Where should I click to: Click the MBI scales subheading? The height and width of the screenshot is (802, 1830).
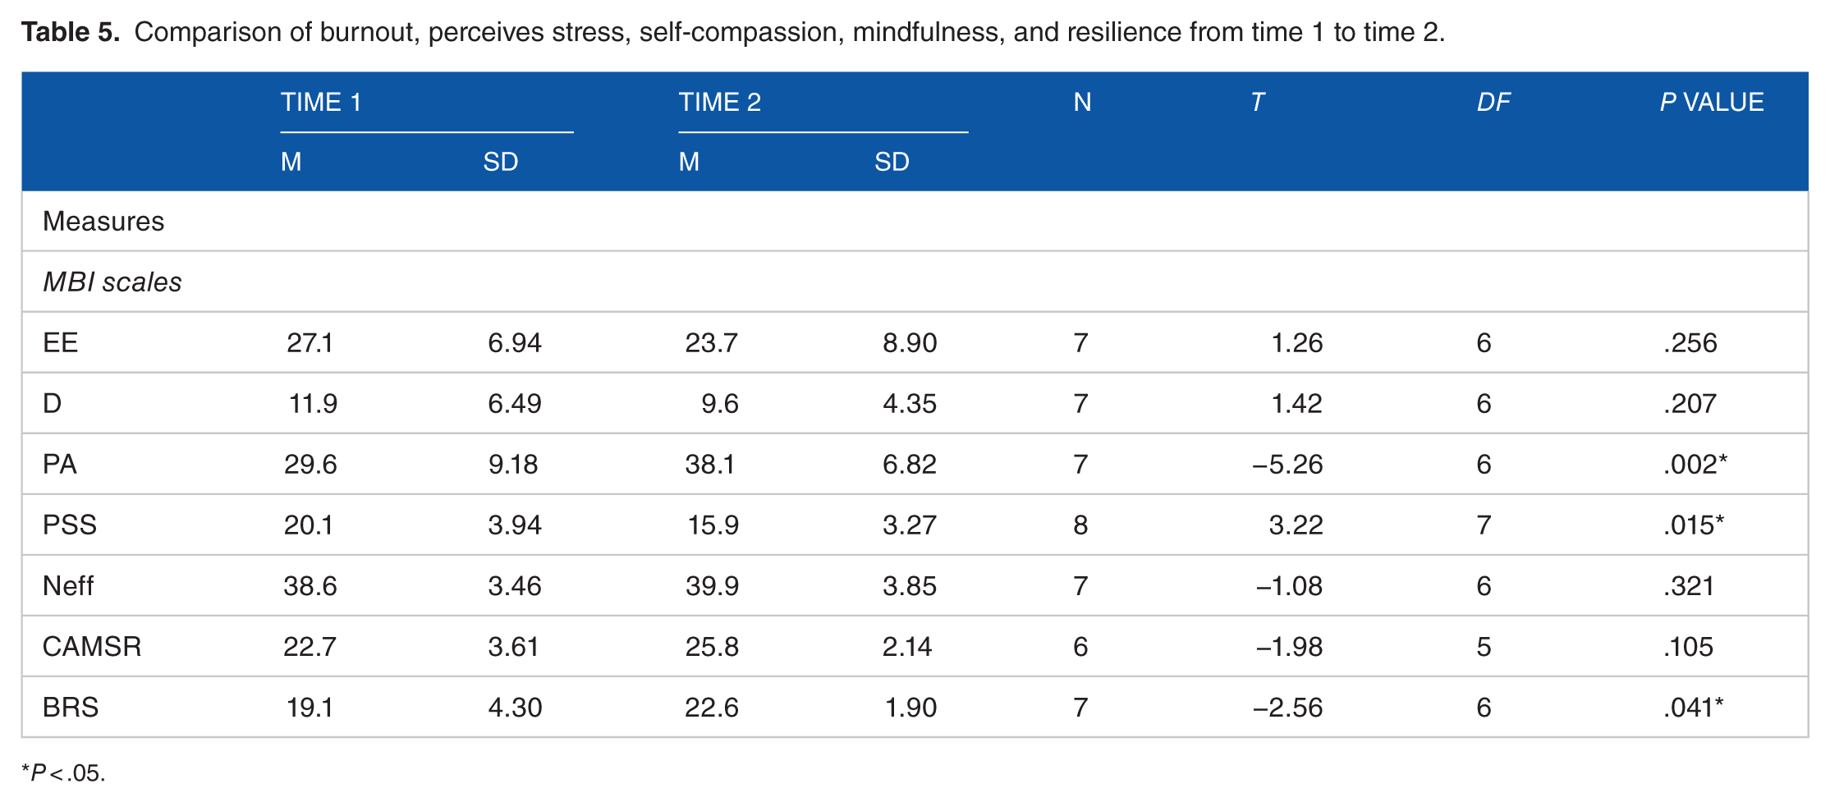112,282
